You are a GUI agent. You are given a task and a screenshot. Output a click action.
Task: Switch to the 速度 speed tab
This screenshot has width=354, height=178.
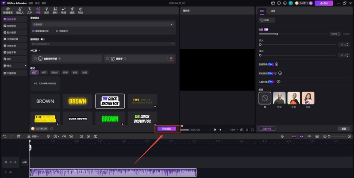pos(273,11)
